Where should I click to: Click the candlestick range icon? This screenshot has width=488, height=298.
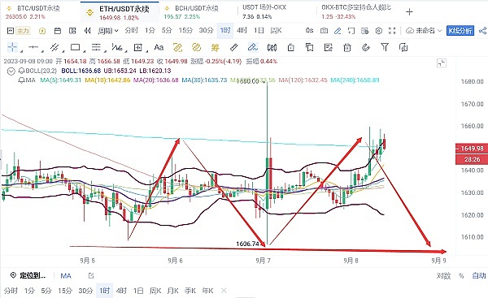pyautogui.click(x=272, y=48)
